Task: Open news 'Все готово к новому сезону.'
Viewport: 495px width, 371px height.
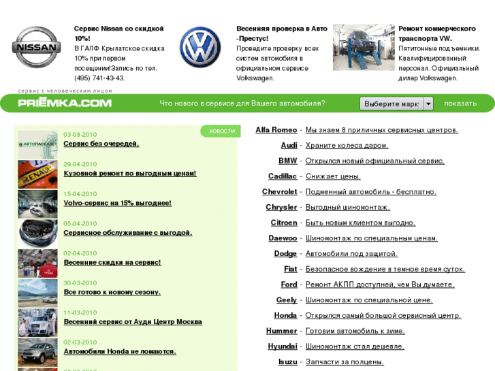Action: [x=112, y=292]
